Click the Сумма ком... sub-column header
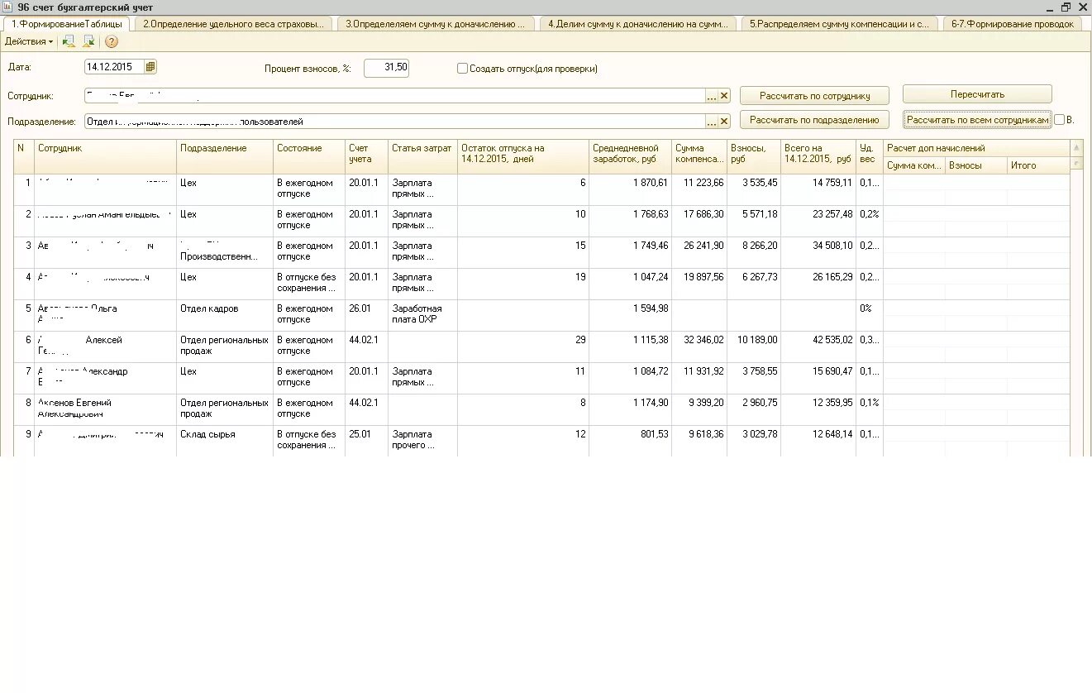1092x693 pixels. (914, 165)
